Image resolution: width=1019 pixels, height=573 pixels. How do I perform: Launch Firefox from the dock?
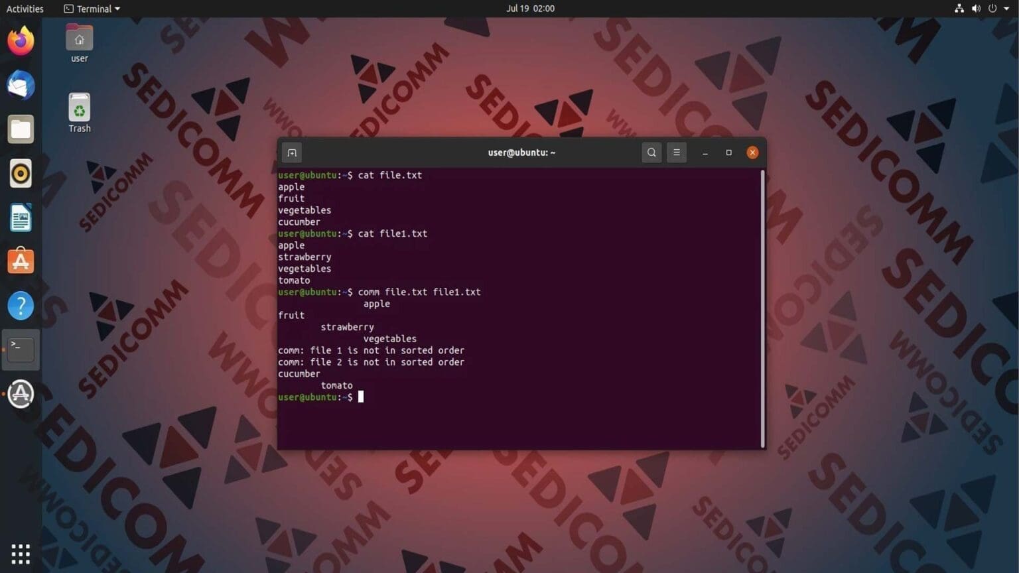[x=21, y=41]
